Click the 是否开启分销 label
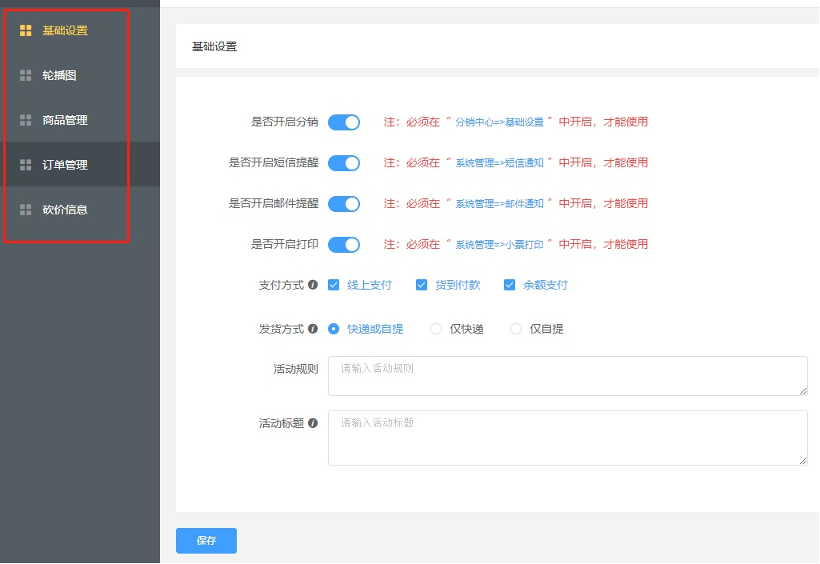This screenshot has width=820, height=564. click(x=285, y=122)
